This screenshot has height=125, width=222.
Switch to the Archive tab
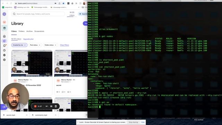pyautogui.click(x=29, y=31)
